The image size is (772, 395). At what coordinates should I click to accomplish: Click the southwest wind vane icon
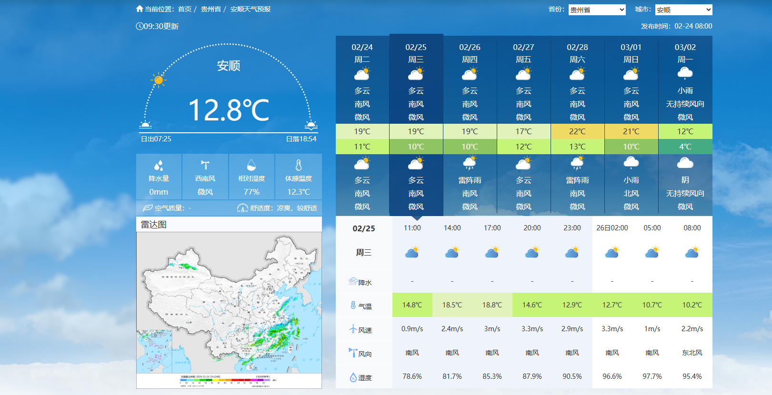[x=205, y=165]
